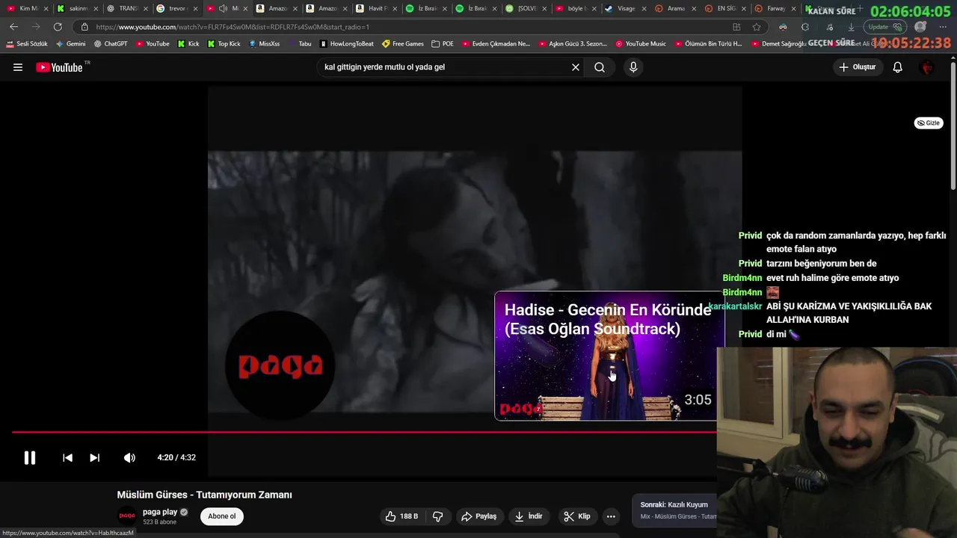Open the Free Games bookmark
The width and height of the screenshot is (957, 538).
[x=403, y=44]
